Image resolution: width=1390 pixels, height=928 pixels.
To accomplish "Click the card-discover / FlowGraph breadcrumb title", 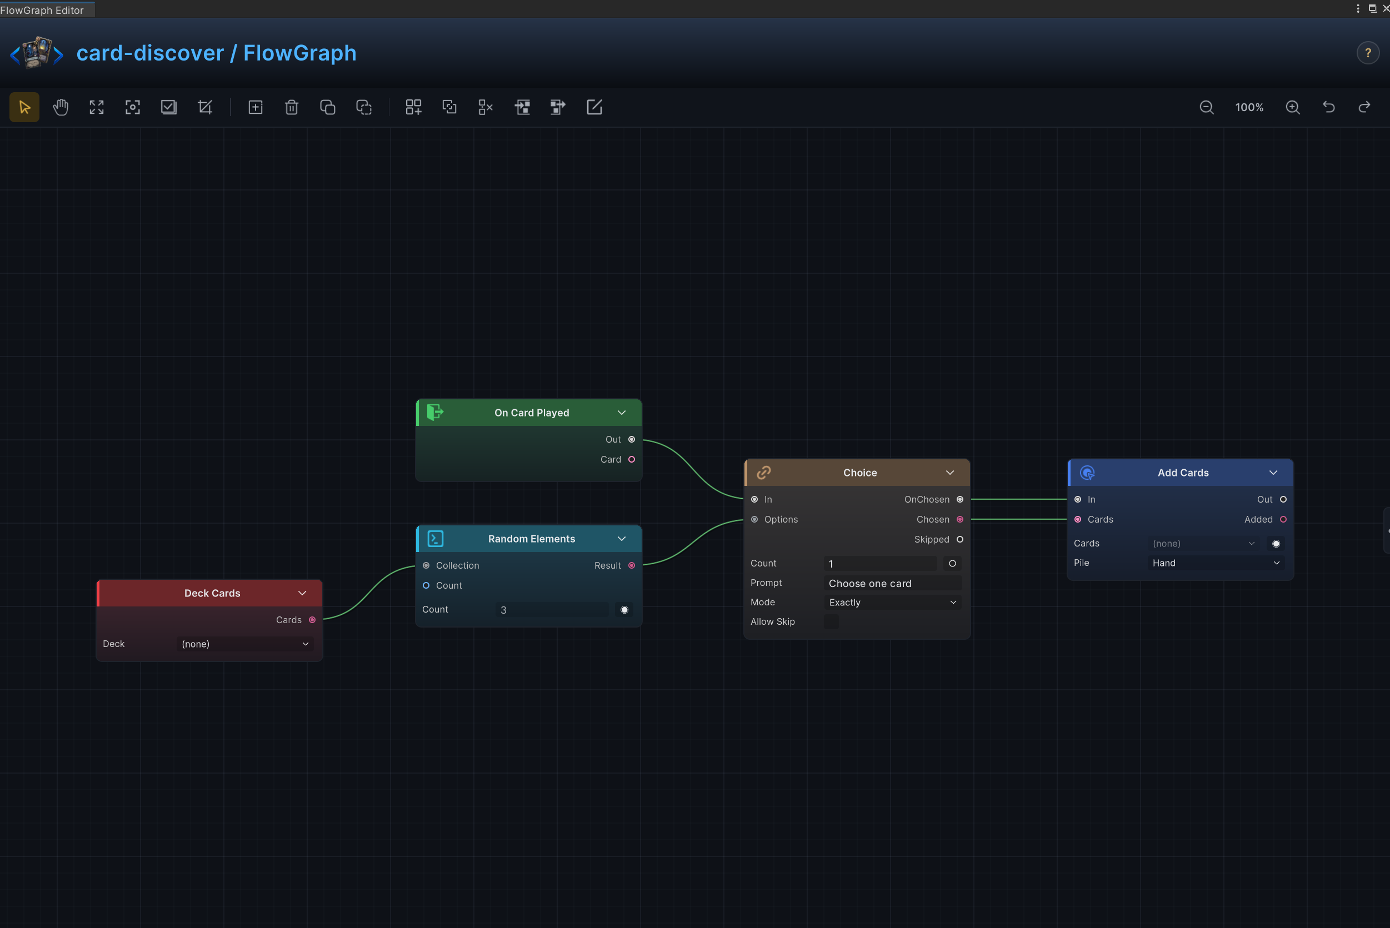I will [217, 53].
